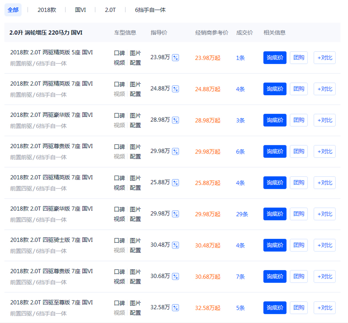Open 口碑 link for 两驱尊贵版 7座

tap(119, 147)
